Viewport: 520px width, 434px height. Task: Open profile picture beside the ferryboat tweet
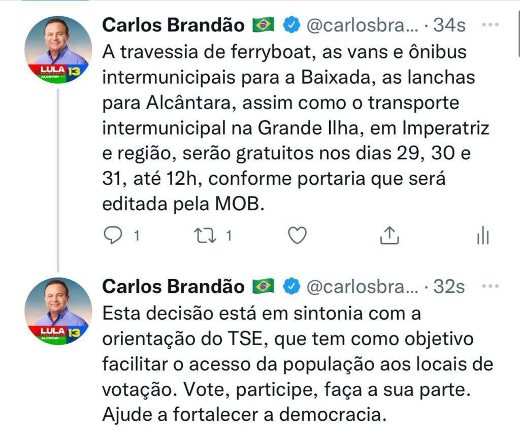pyautogui.click(x=58, y=50)
